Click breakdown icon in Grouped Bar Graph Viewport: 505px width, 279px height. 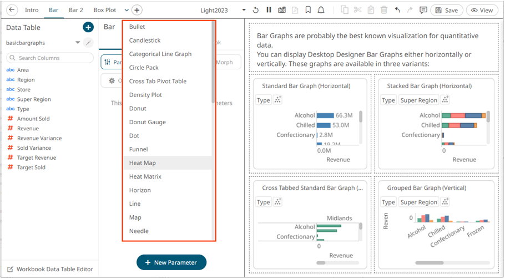click(445, 202)
